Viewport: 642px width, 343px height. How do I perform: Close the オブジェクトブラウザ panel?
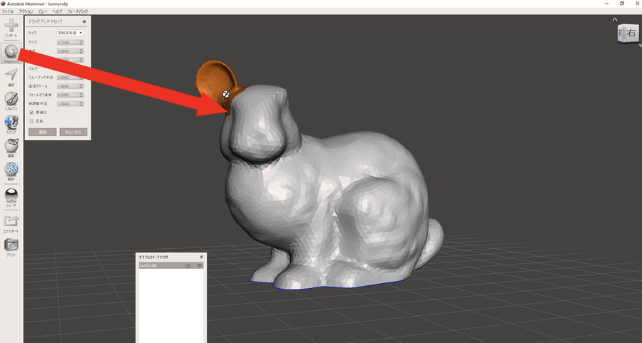coord(201,257)
